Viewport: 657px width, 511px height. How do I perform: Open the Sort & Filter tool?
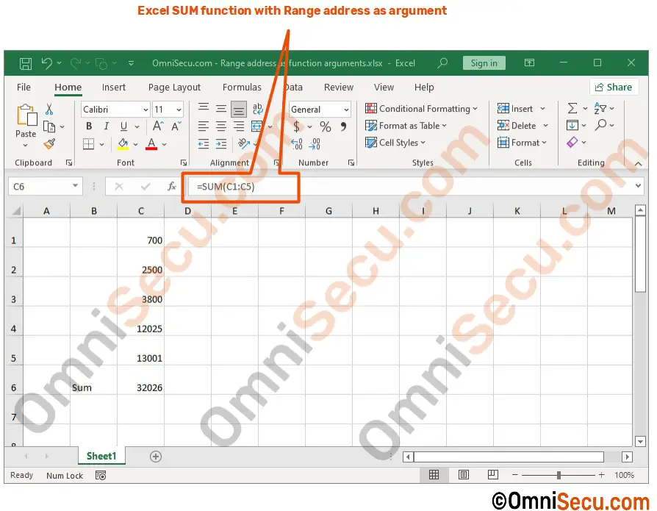[600, 108]
